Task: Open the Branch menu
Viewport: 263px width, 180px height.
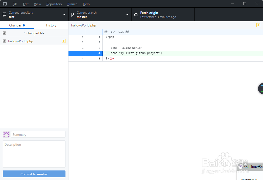Action: coord(72,4)
